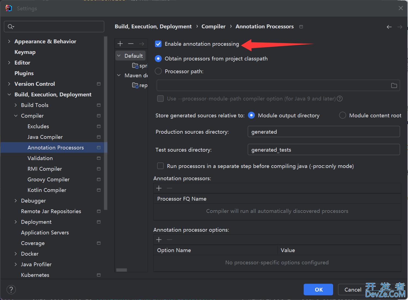Click project-level icon beside breadcrumb title

click(x=301, y=27)
